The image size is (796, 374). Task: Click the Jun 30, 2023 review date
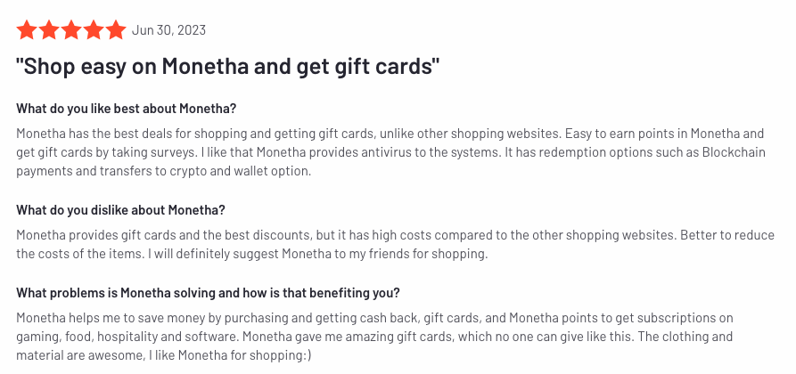(168, 30)
